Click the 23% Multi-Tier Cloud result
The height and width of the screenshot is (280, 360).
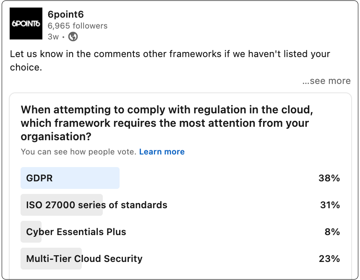(x=329, y=259)
